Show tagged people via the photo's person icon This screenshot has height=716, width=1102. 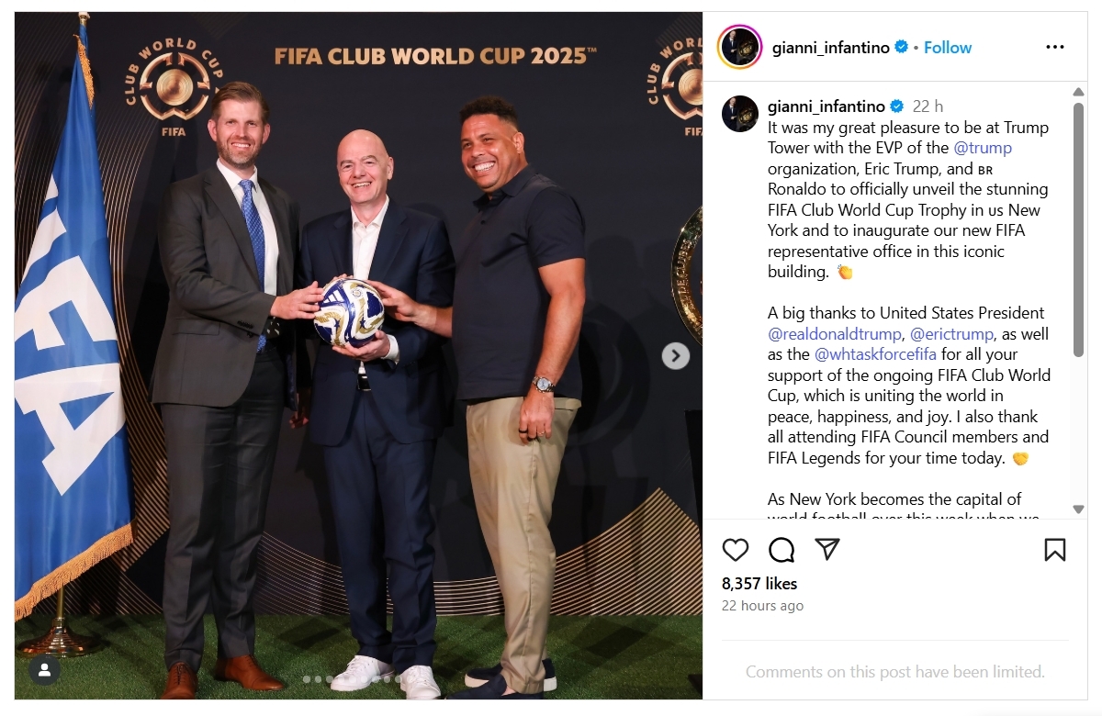(x=44, y=669)
